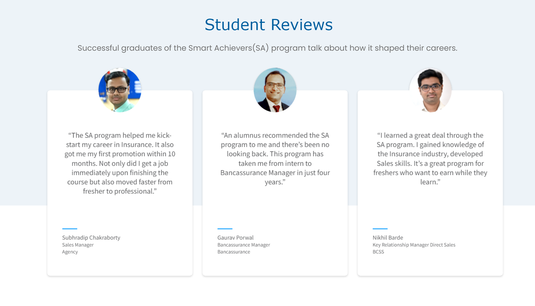Viewport: 535px width, 306px height.
Task: Click the earn while they learn testimonial
Action: (430, 158)
